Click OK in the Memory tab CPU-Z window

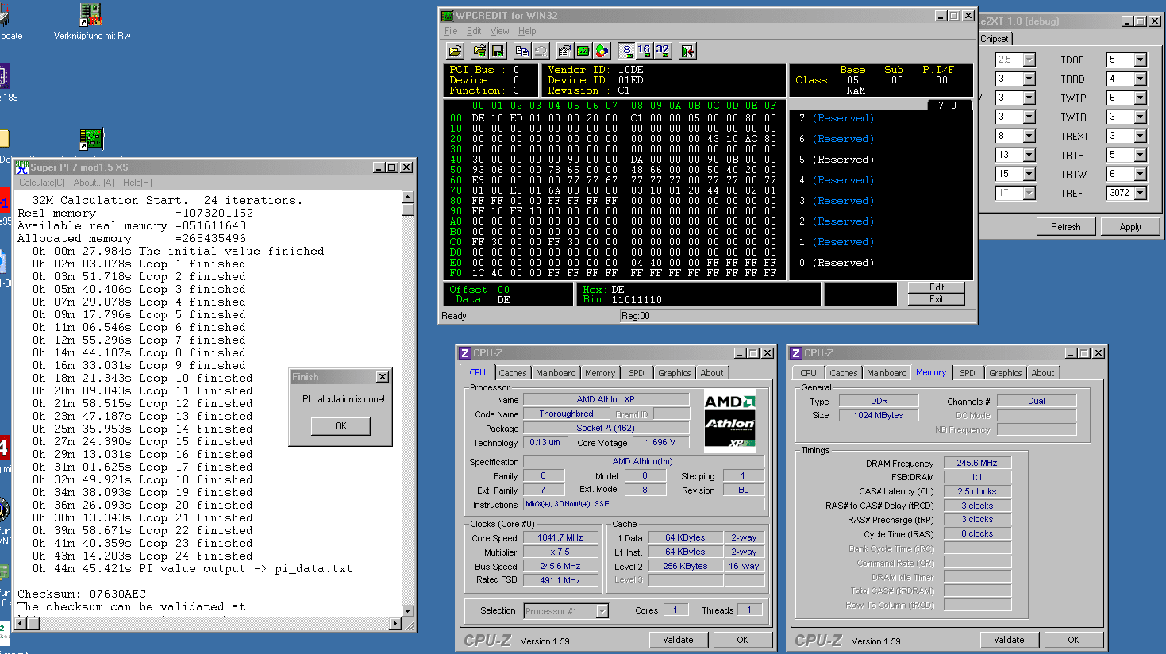pos(1073,640)
